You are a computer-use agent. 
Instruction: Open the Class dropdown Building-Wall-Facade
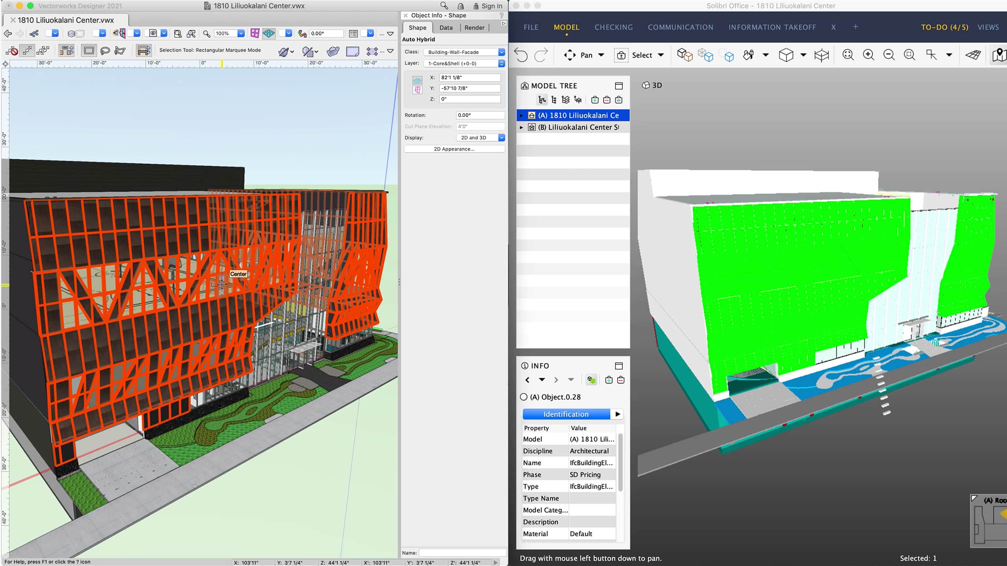tap(464, 52)
